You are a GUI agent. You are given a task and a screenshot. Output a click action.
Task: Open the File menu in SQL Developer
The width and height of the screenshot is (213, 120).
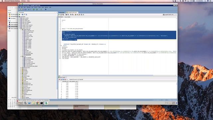tap(19, 7)
